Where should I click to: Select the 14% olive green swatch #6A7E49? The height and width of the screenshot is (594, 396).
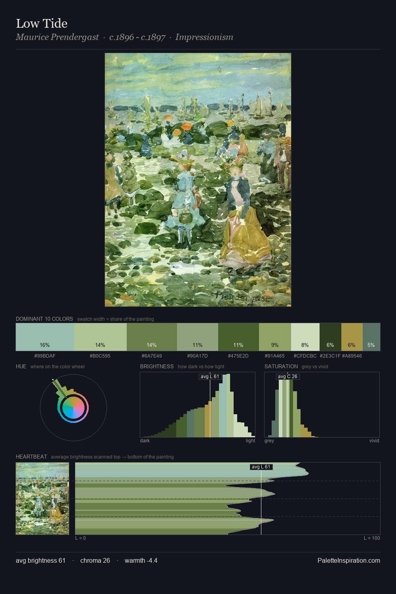(x=152, y=337)
